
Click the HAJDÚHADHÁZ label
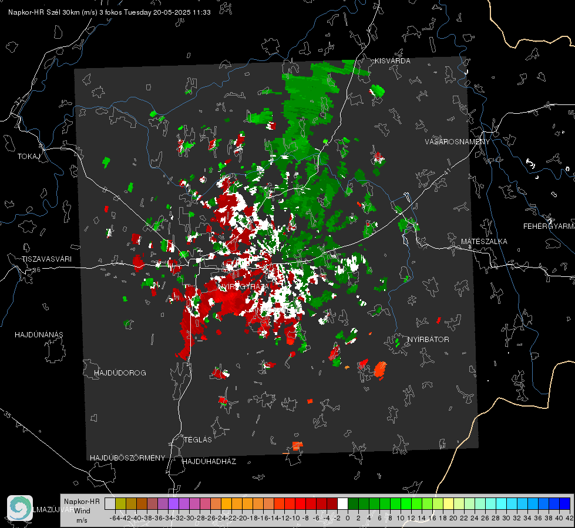coord(209,462)
